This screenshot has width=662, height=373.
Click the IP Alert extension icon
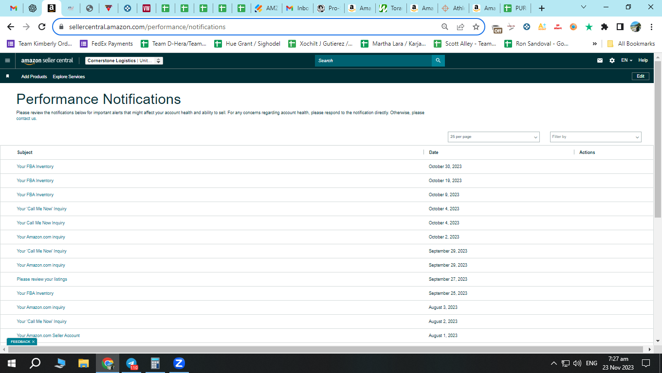pyautogui.click(x=558, y=27)
